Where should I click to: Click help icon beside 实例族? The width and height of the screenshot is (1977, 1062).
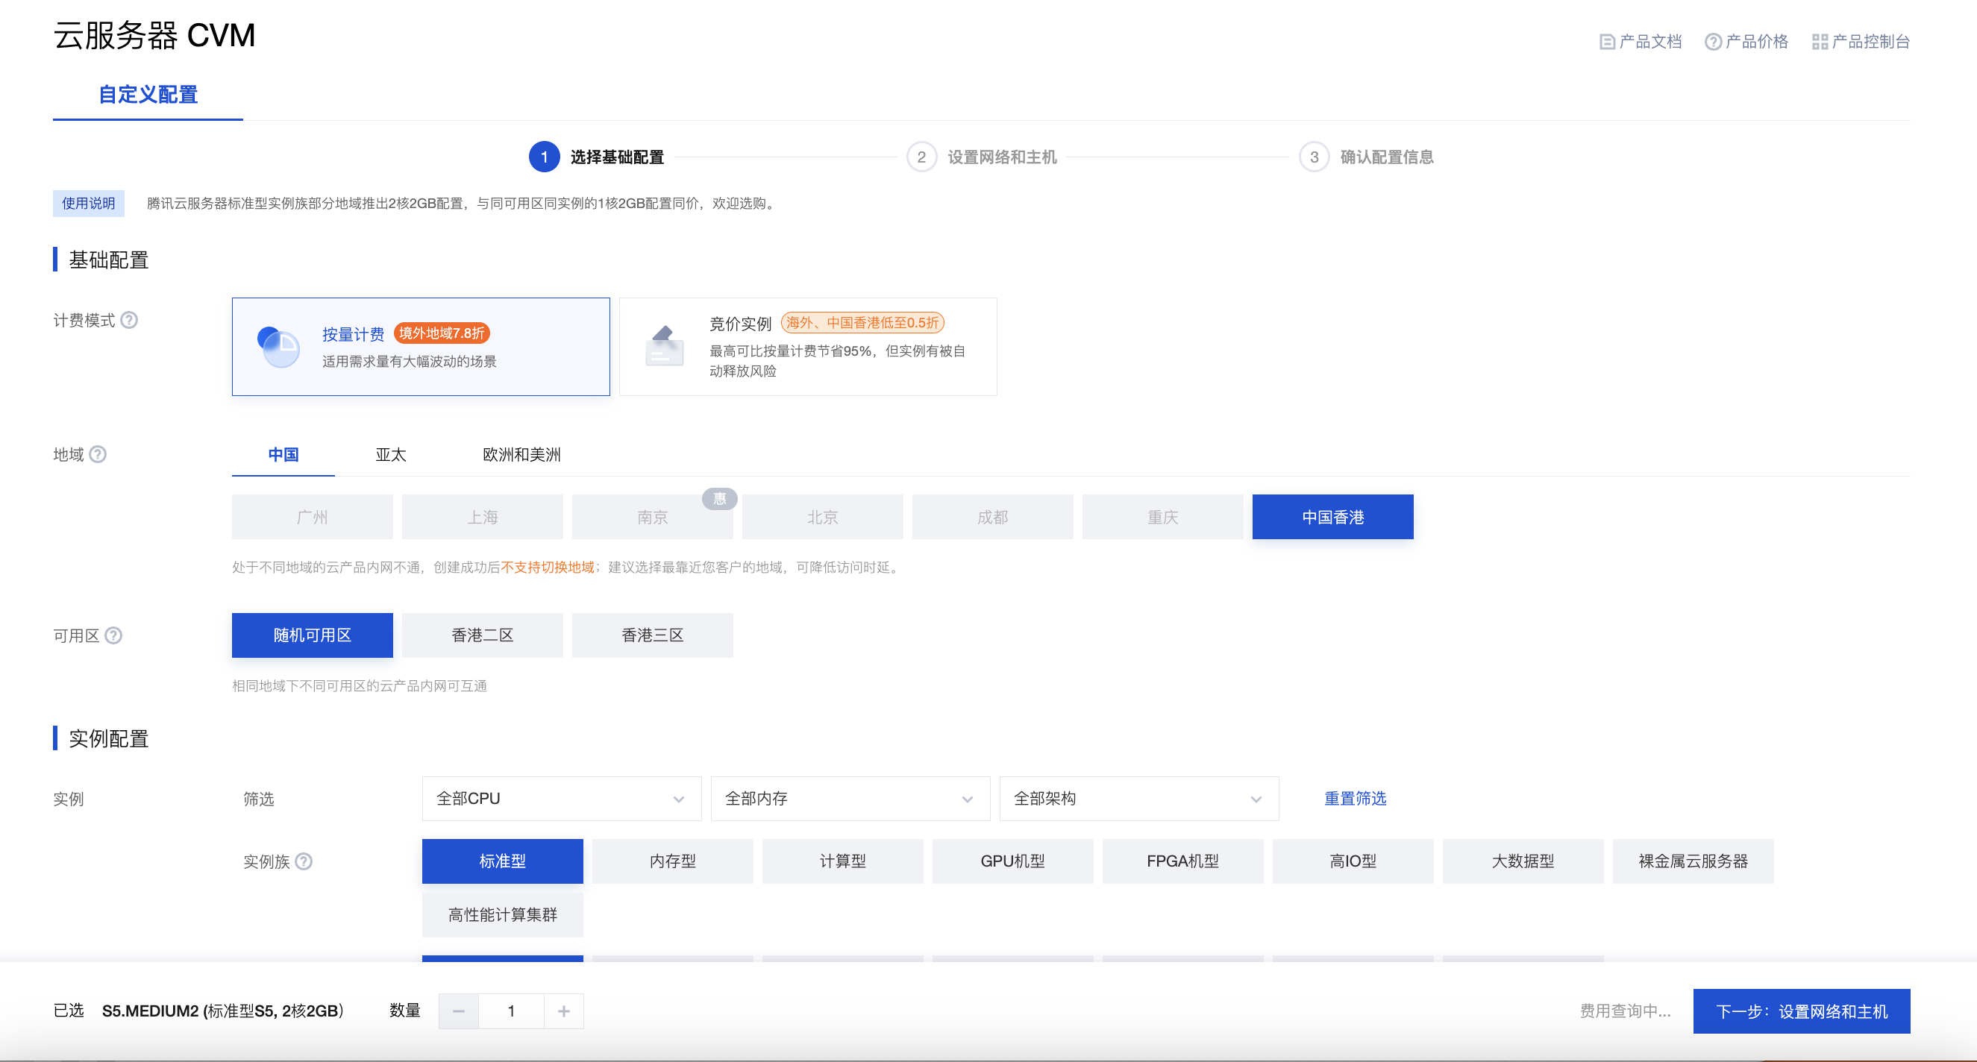pos(304,861)
